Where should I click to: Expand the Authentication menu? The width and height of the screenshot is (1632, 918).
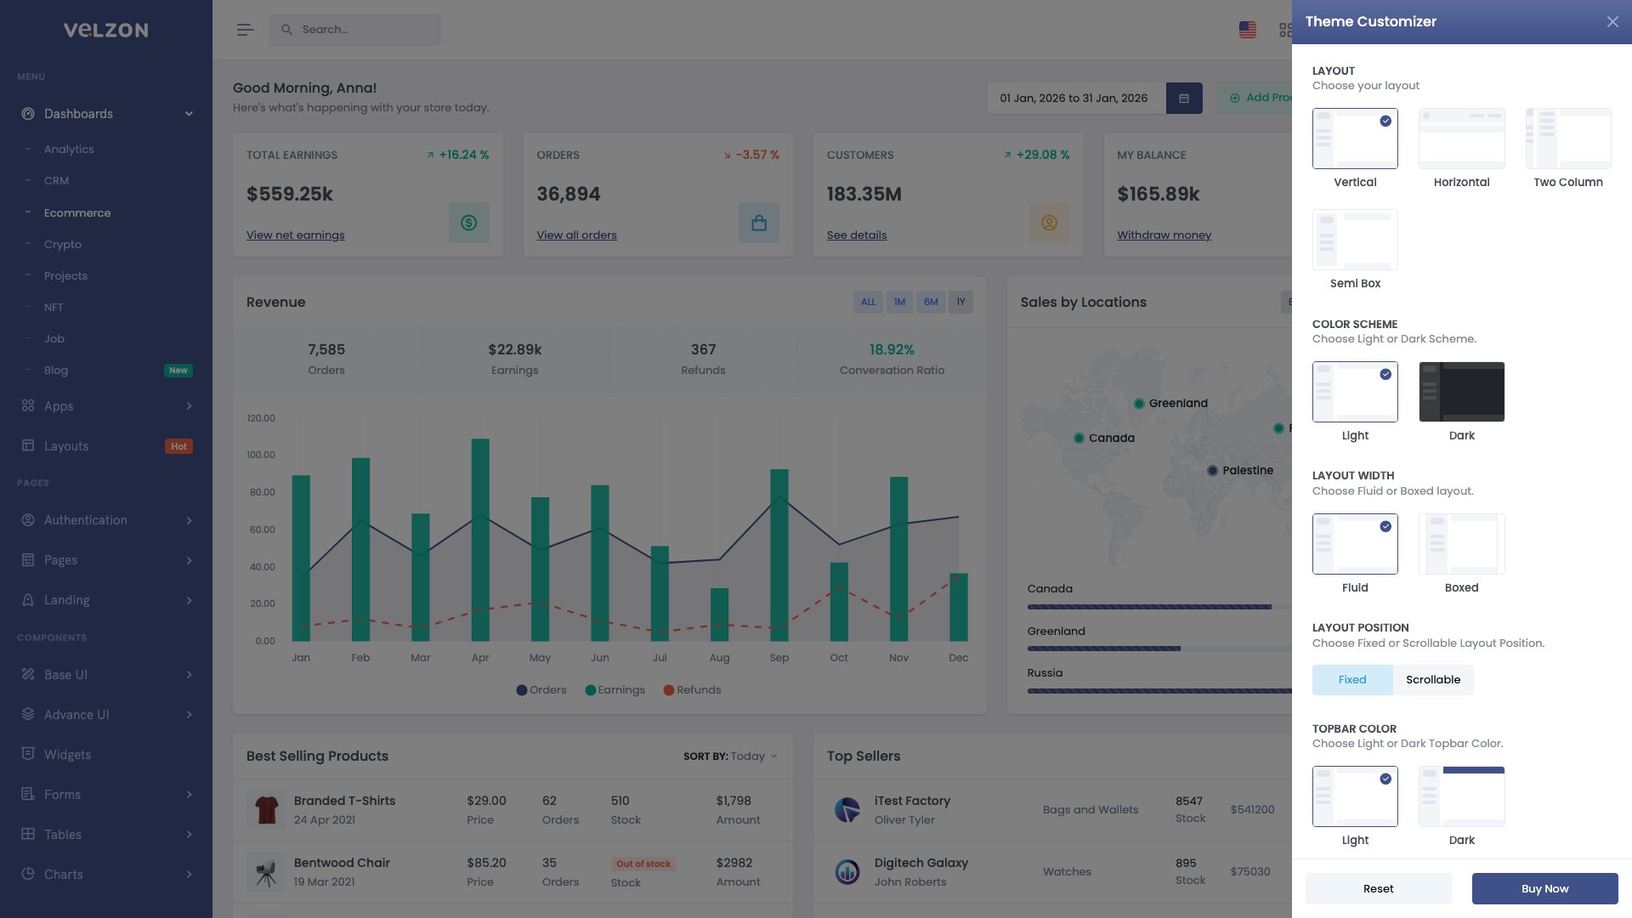point(85,520)
